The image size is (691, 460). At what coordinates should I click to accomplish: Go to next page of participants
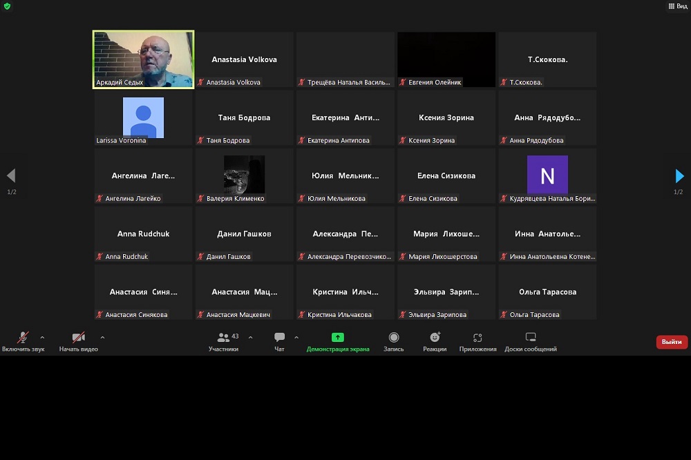tap(679, 176)
